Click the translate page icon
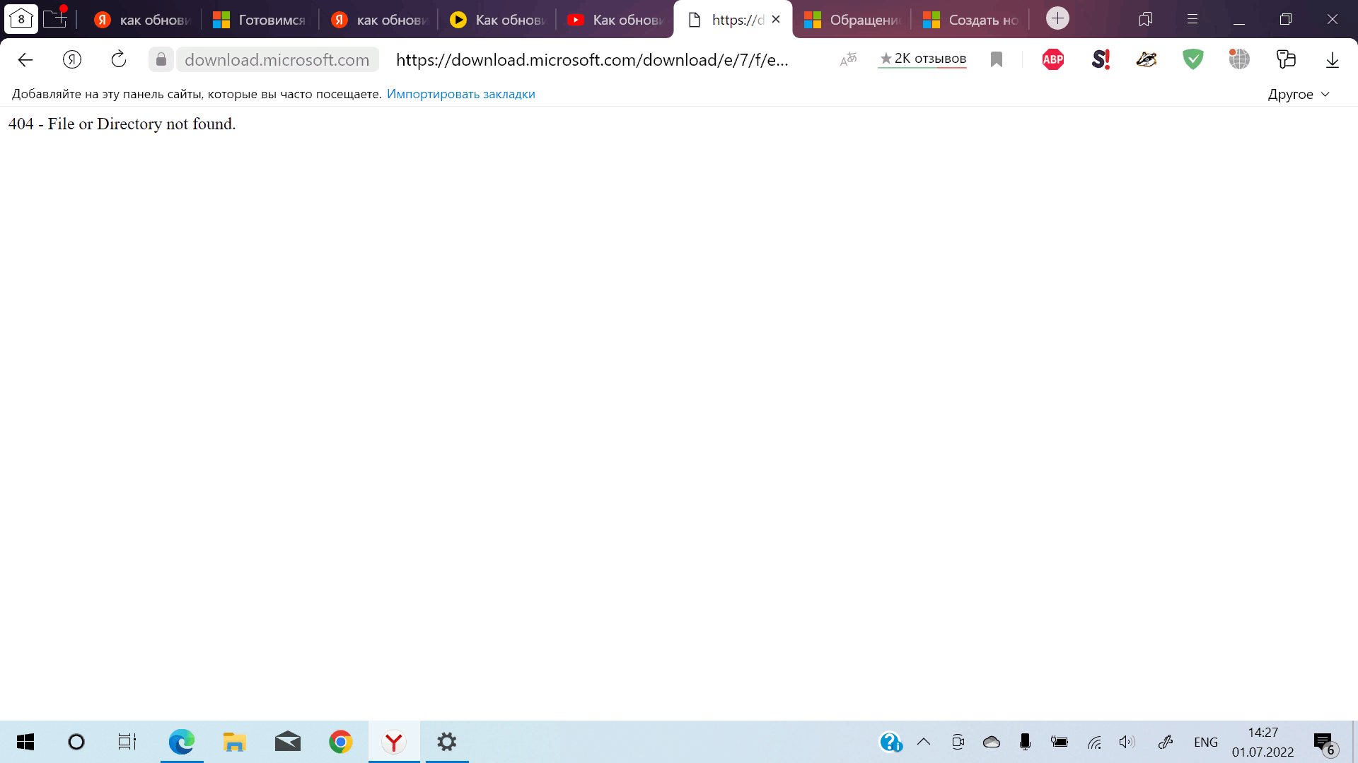 [849, 59]
